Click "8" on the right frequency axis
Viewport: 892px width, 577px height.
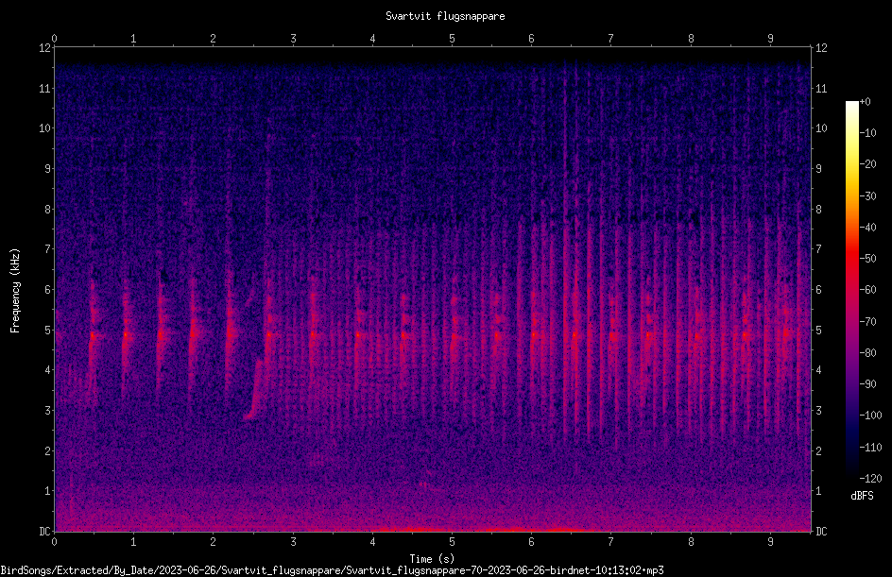click(818, 210)
